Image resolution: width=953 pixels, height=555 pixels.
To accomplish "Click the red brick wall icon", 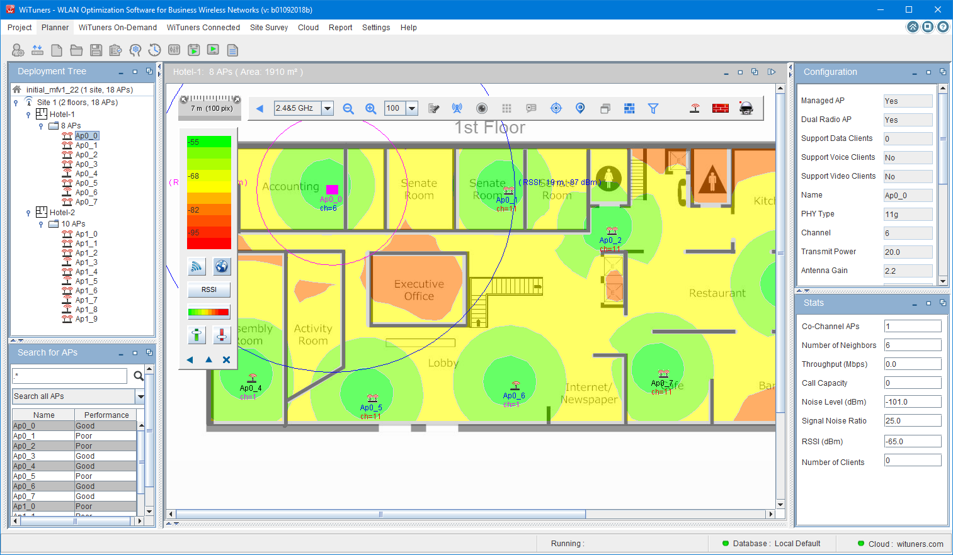I will point(721,108).
